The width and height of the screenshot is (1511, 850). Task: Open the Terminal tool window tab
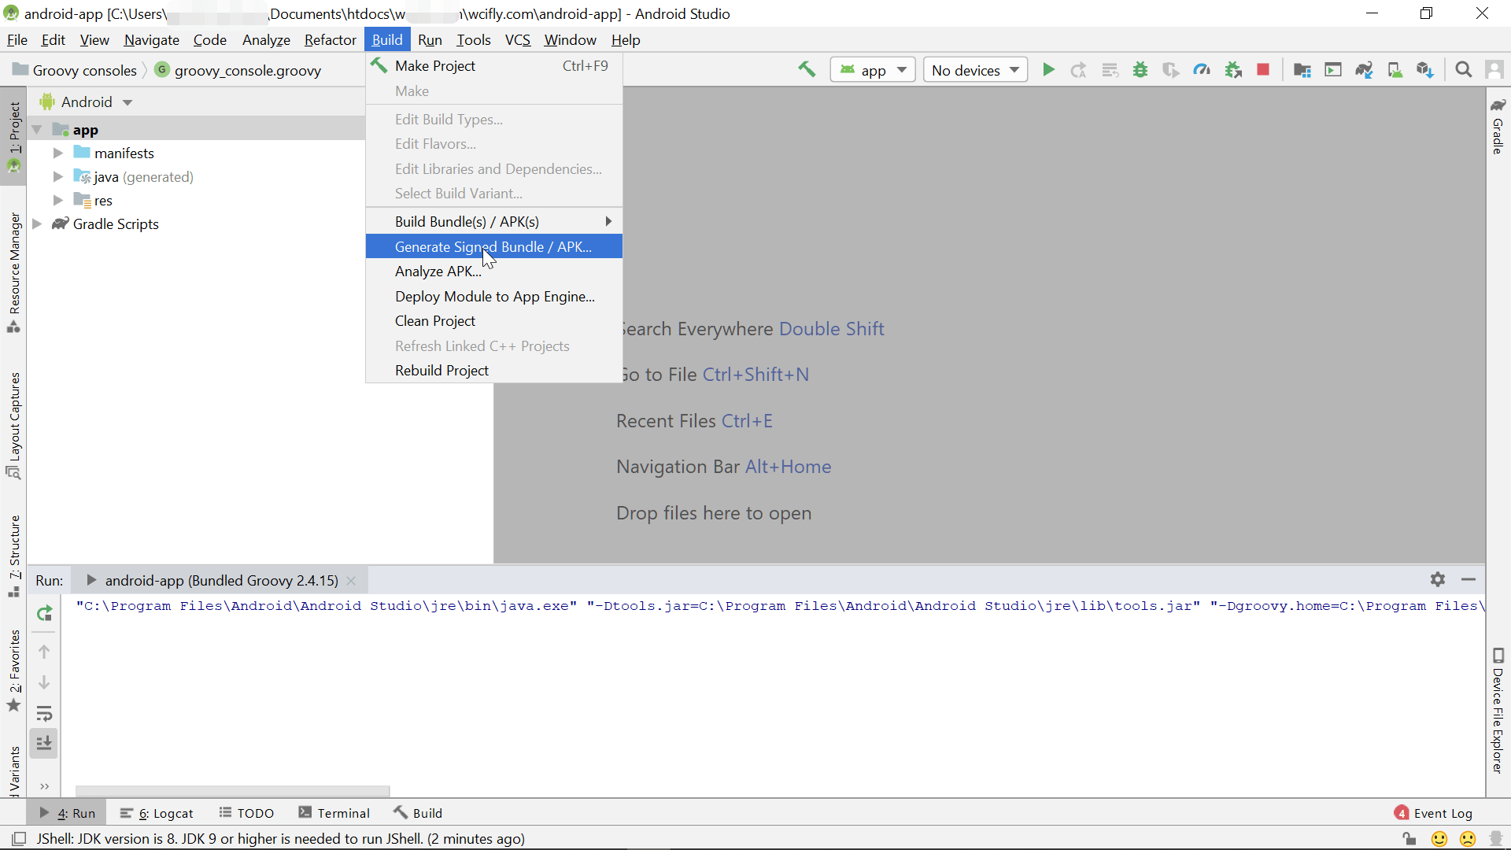(x=334, y=813)
